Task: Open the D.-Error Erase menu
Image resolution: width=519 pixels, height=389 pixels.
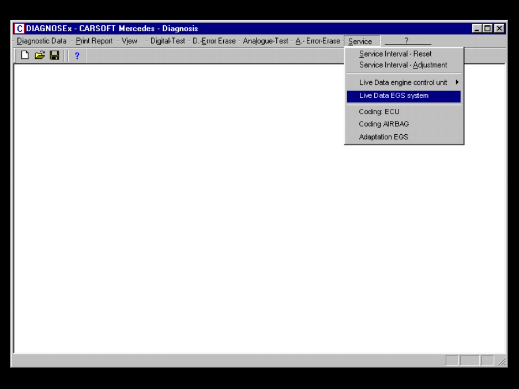Action: click(x=214, y=41)
